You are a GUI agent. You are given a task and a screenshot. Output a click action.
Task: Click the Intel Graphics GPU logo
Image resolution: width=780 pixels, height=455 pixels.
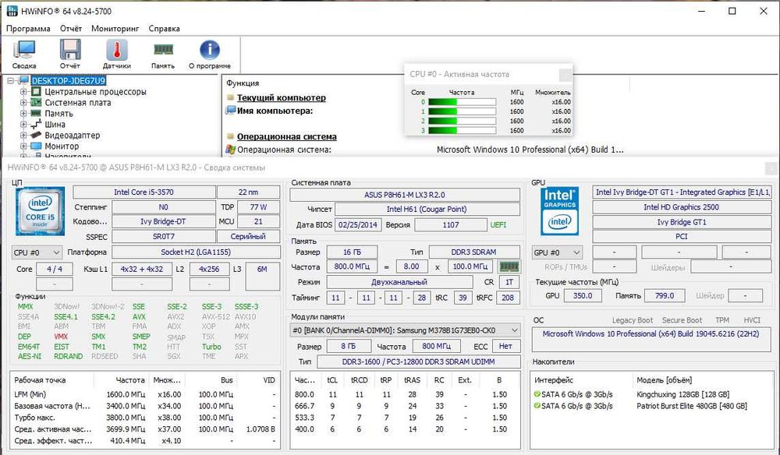559,211
